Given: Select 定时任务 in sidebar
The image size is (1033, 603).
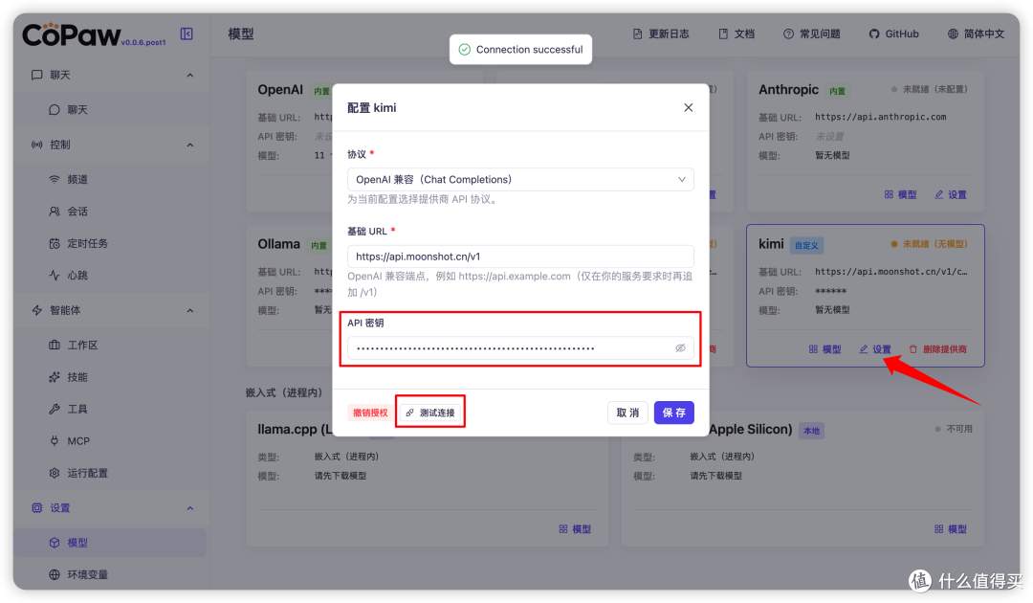Looking at the screenshot, I should tap(87, 243).
